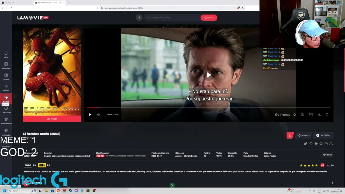Click the microphone voice search icon

(x=139, y=18)
